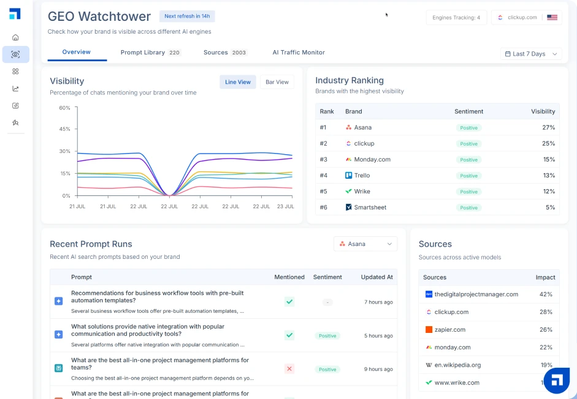Click the 7 hours ago timestamp

[378, 302]
